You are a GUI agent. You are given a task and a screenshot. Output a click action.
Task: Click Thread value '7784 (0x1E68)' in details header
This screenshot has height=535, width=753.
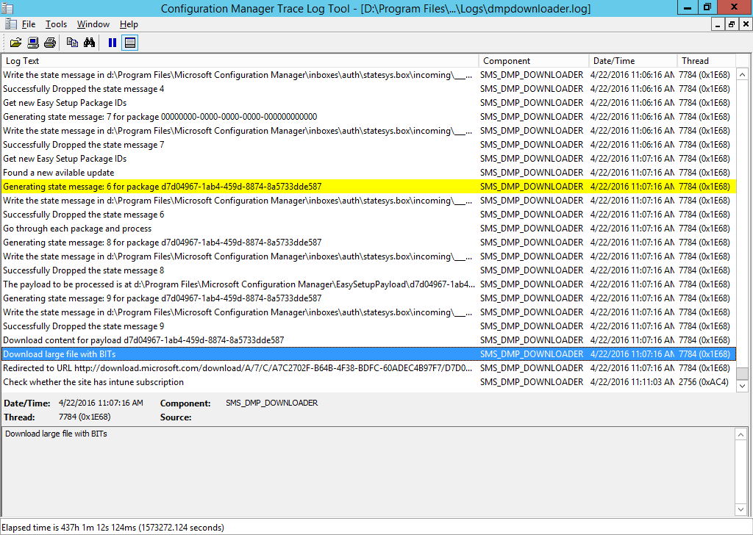point(85,417)
